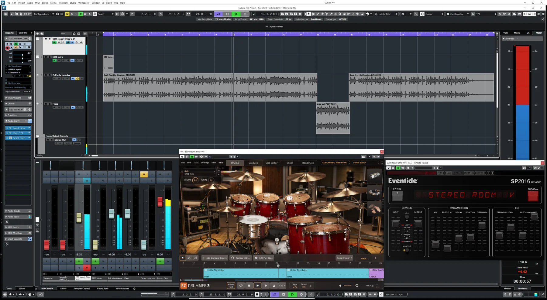This screenshot has height=300, width=547.
Task: Select the Zoom magnifier tool in the Cubase toolbar
Action: tap(340, 14)
